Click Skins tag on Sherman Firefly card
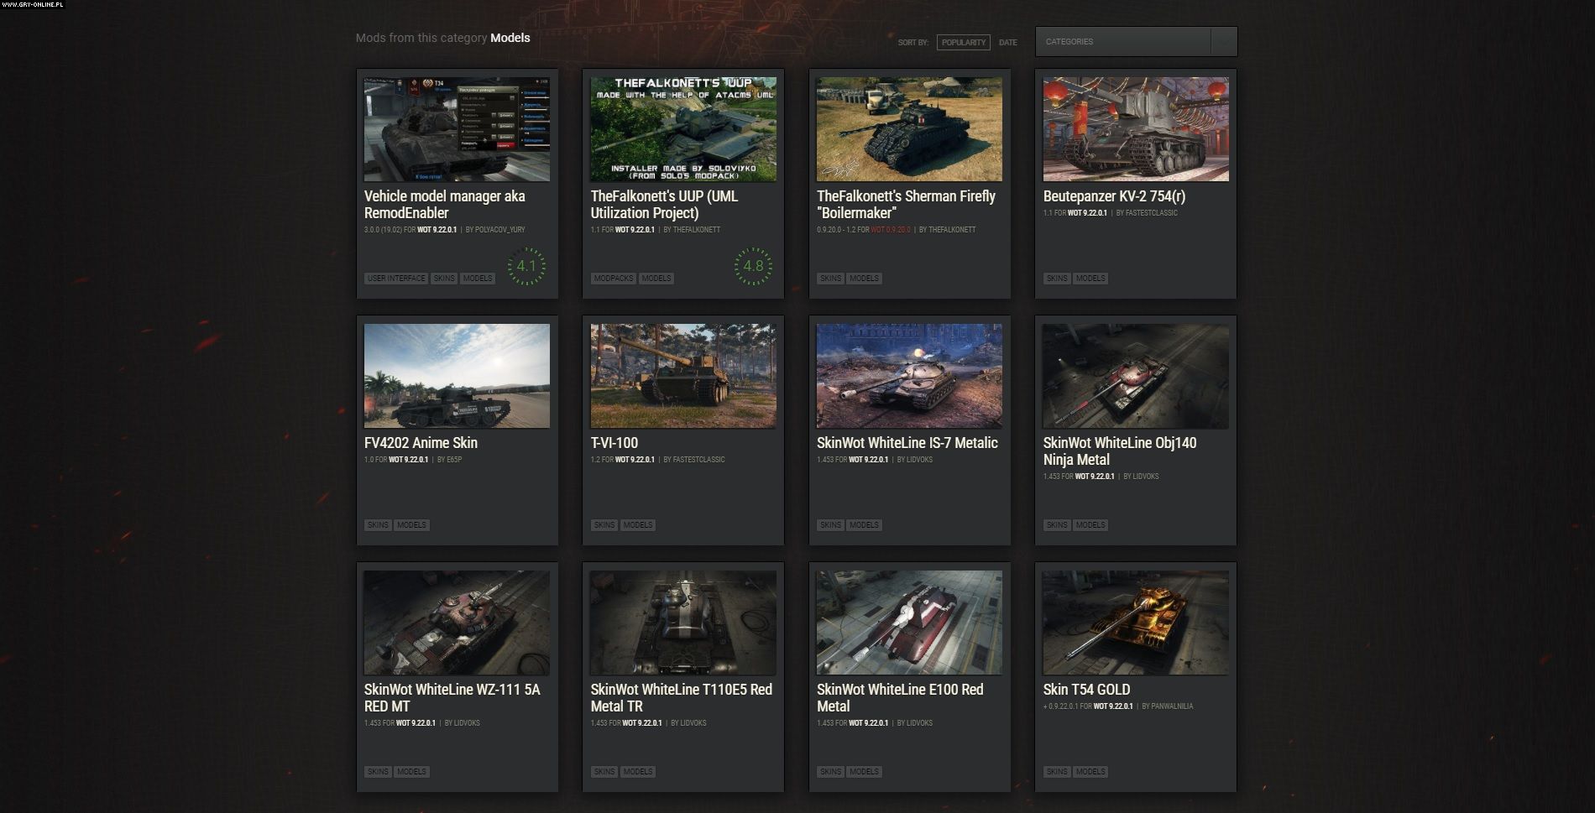Image resolution: width=1595 pixels, height=813 pixels. point(830,279)
